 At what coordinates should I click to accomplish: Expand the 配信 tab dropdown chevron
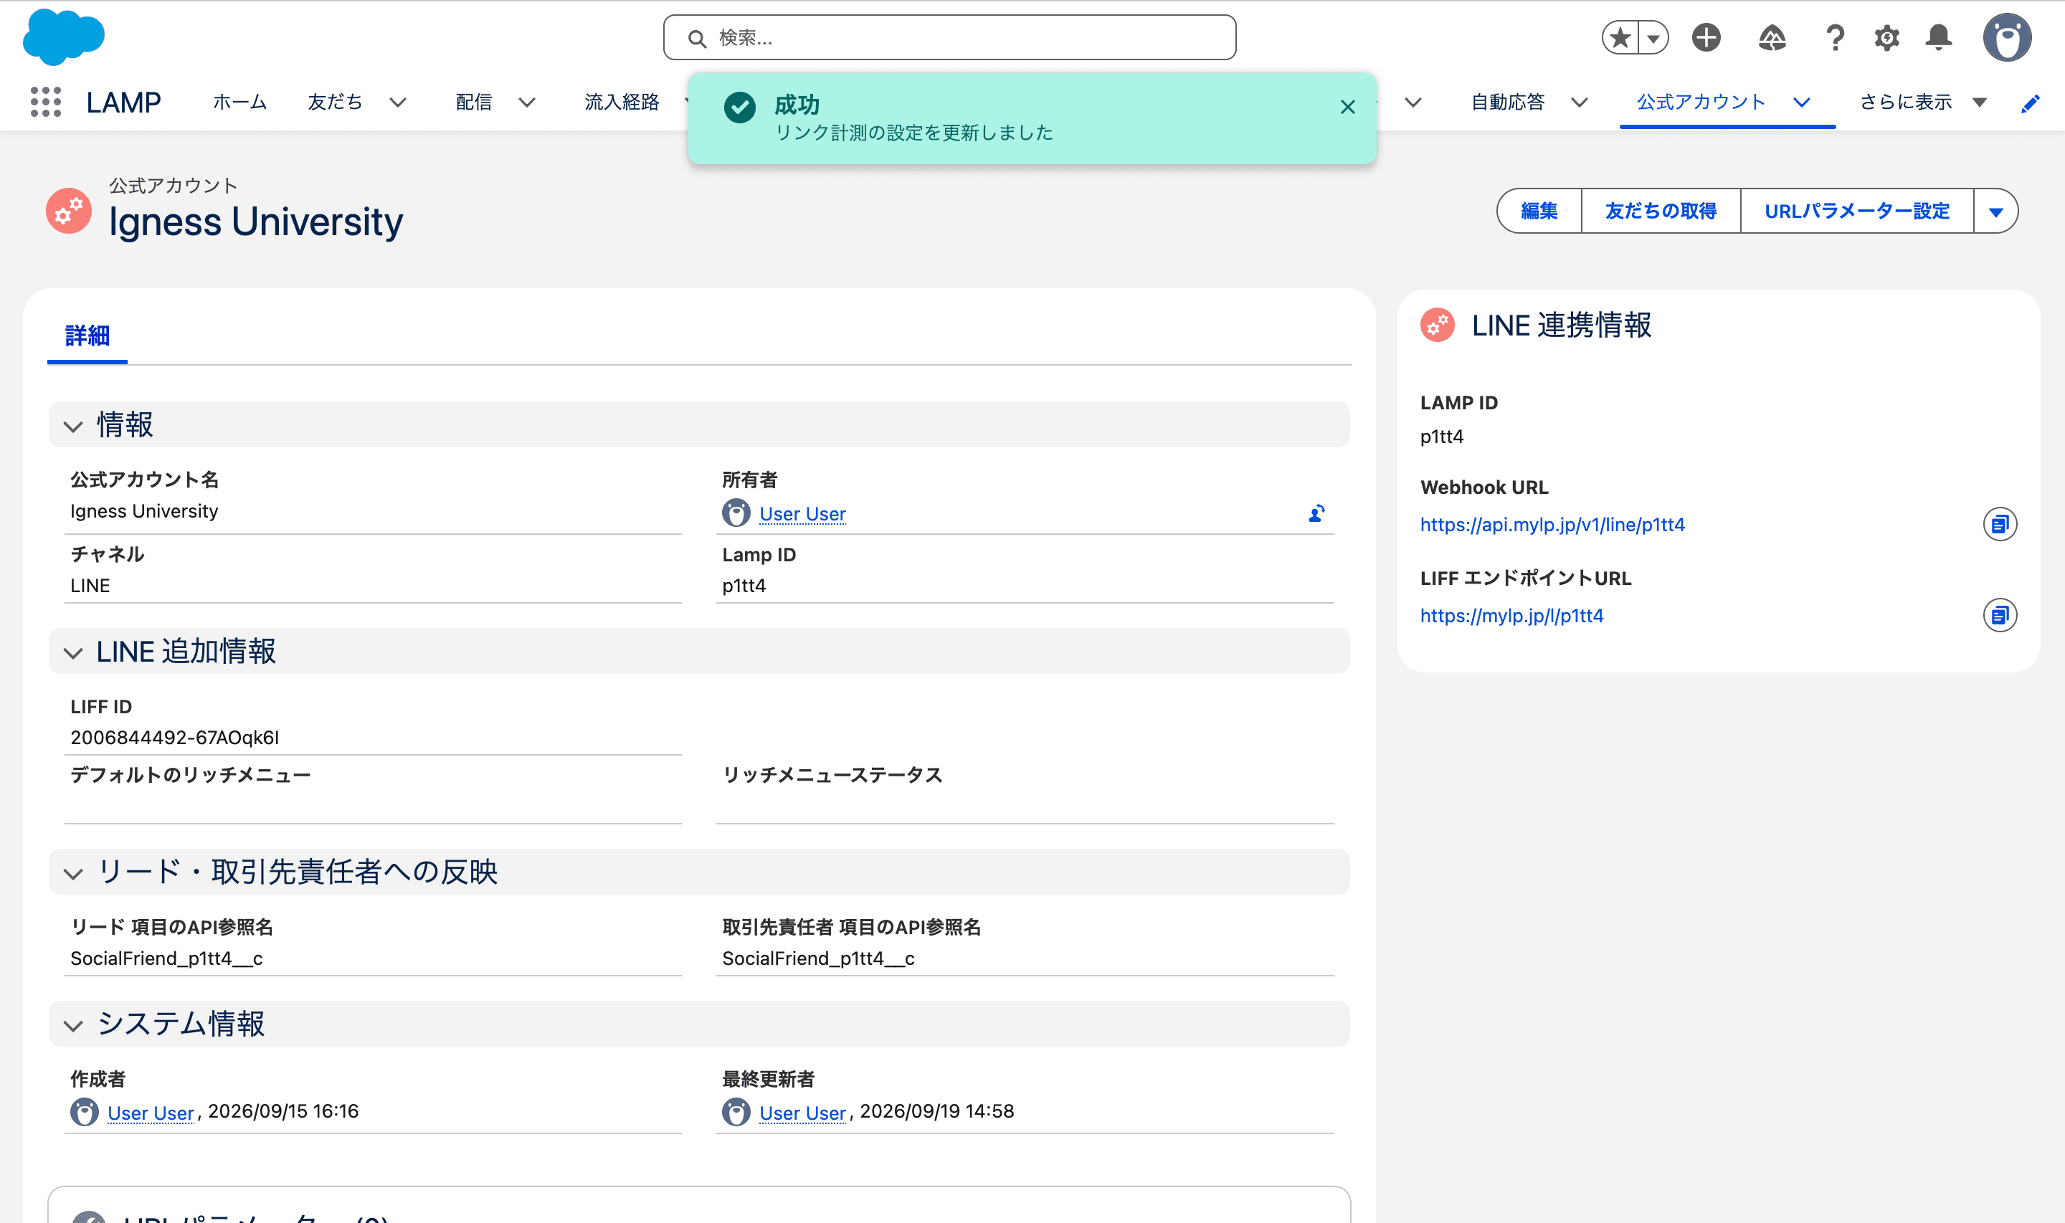coord(528,103)
